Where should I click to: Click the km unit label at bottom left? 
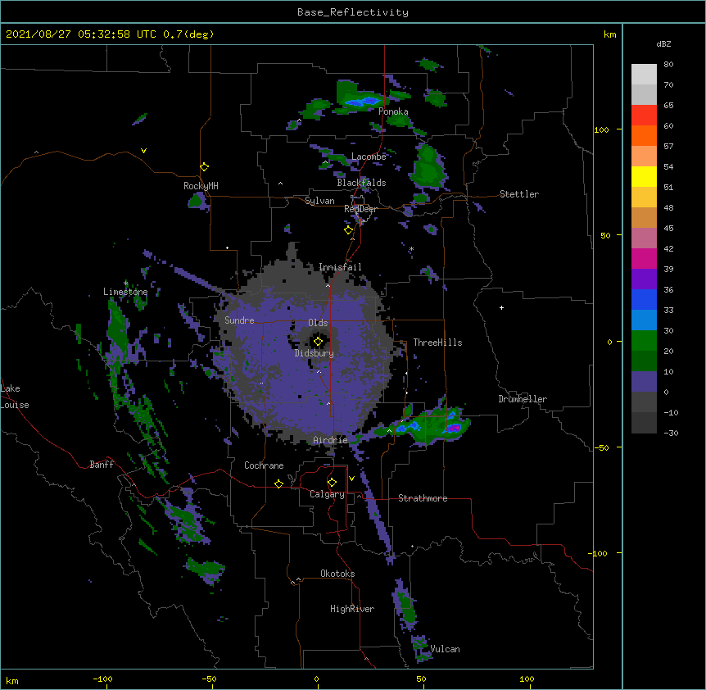(x=12, y=681)
